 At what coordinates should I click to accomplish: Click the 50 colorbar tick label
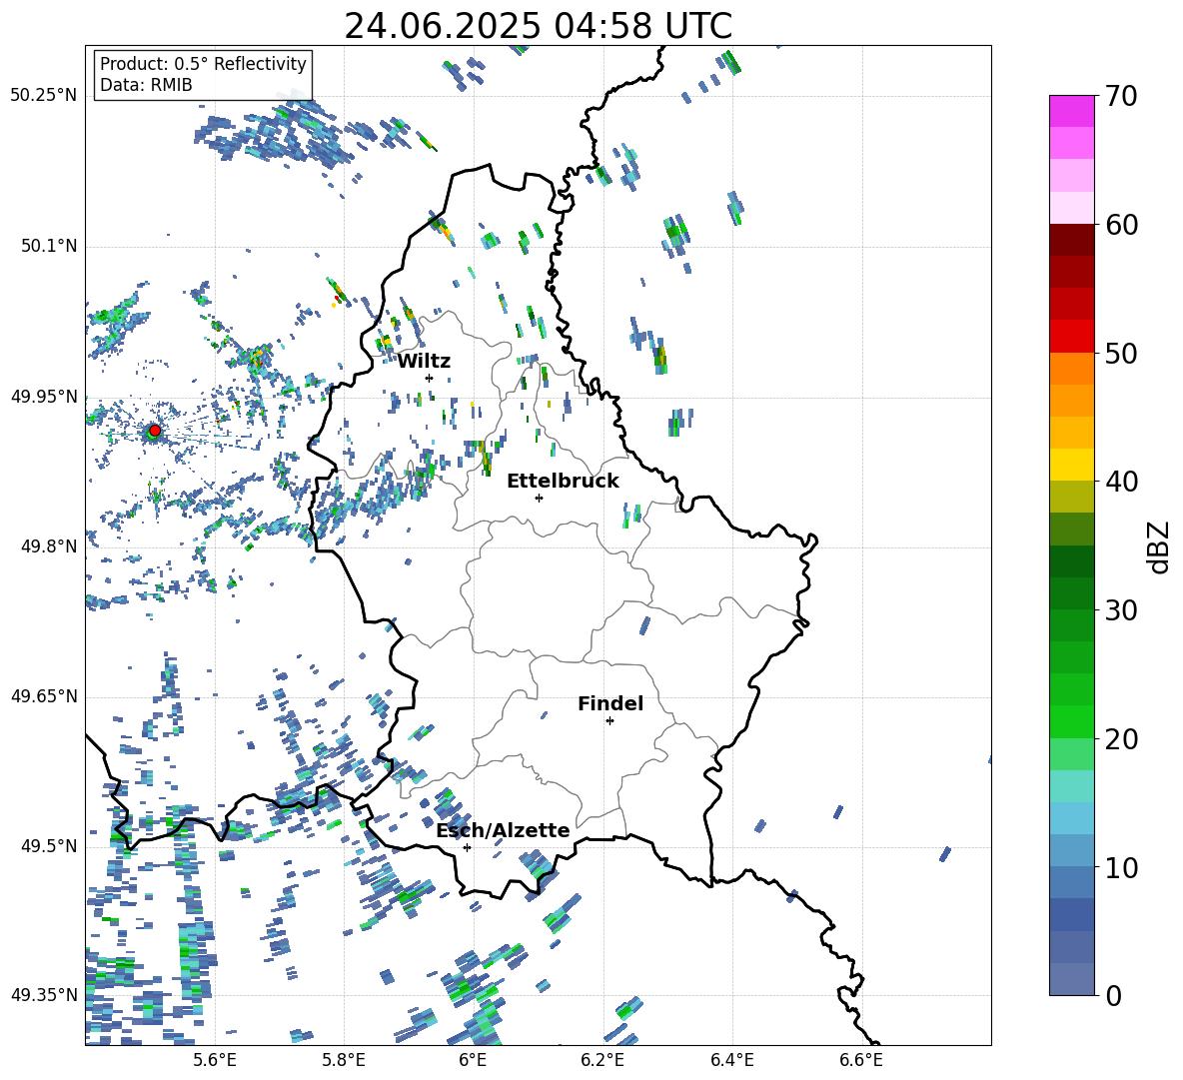(x=1120, y=354)
